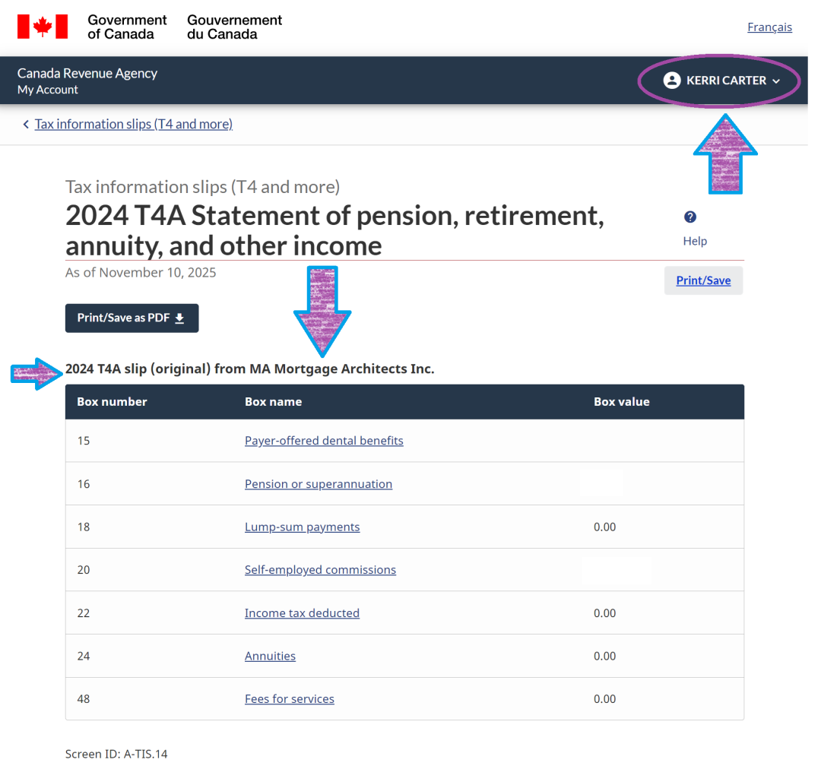821x769 pixels.
Task: Open Payer-offered dental benefits link
Action: coord(324,441)
